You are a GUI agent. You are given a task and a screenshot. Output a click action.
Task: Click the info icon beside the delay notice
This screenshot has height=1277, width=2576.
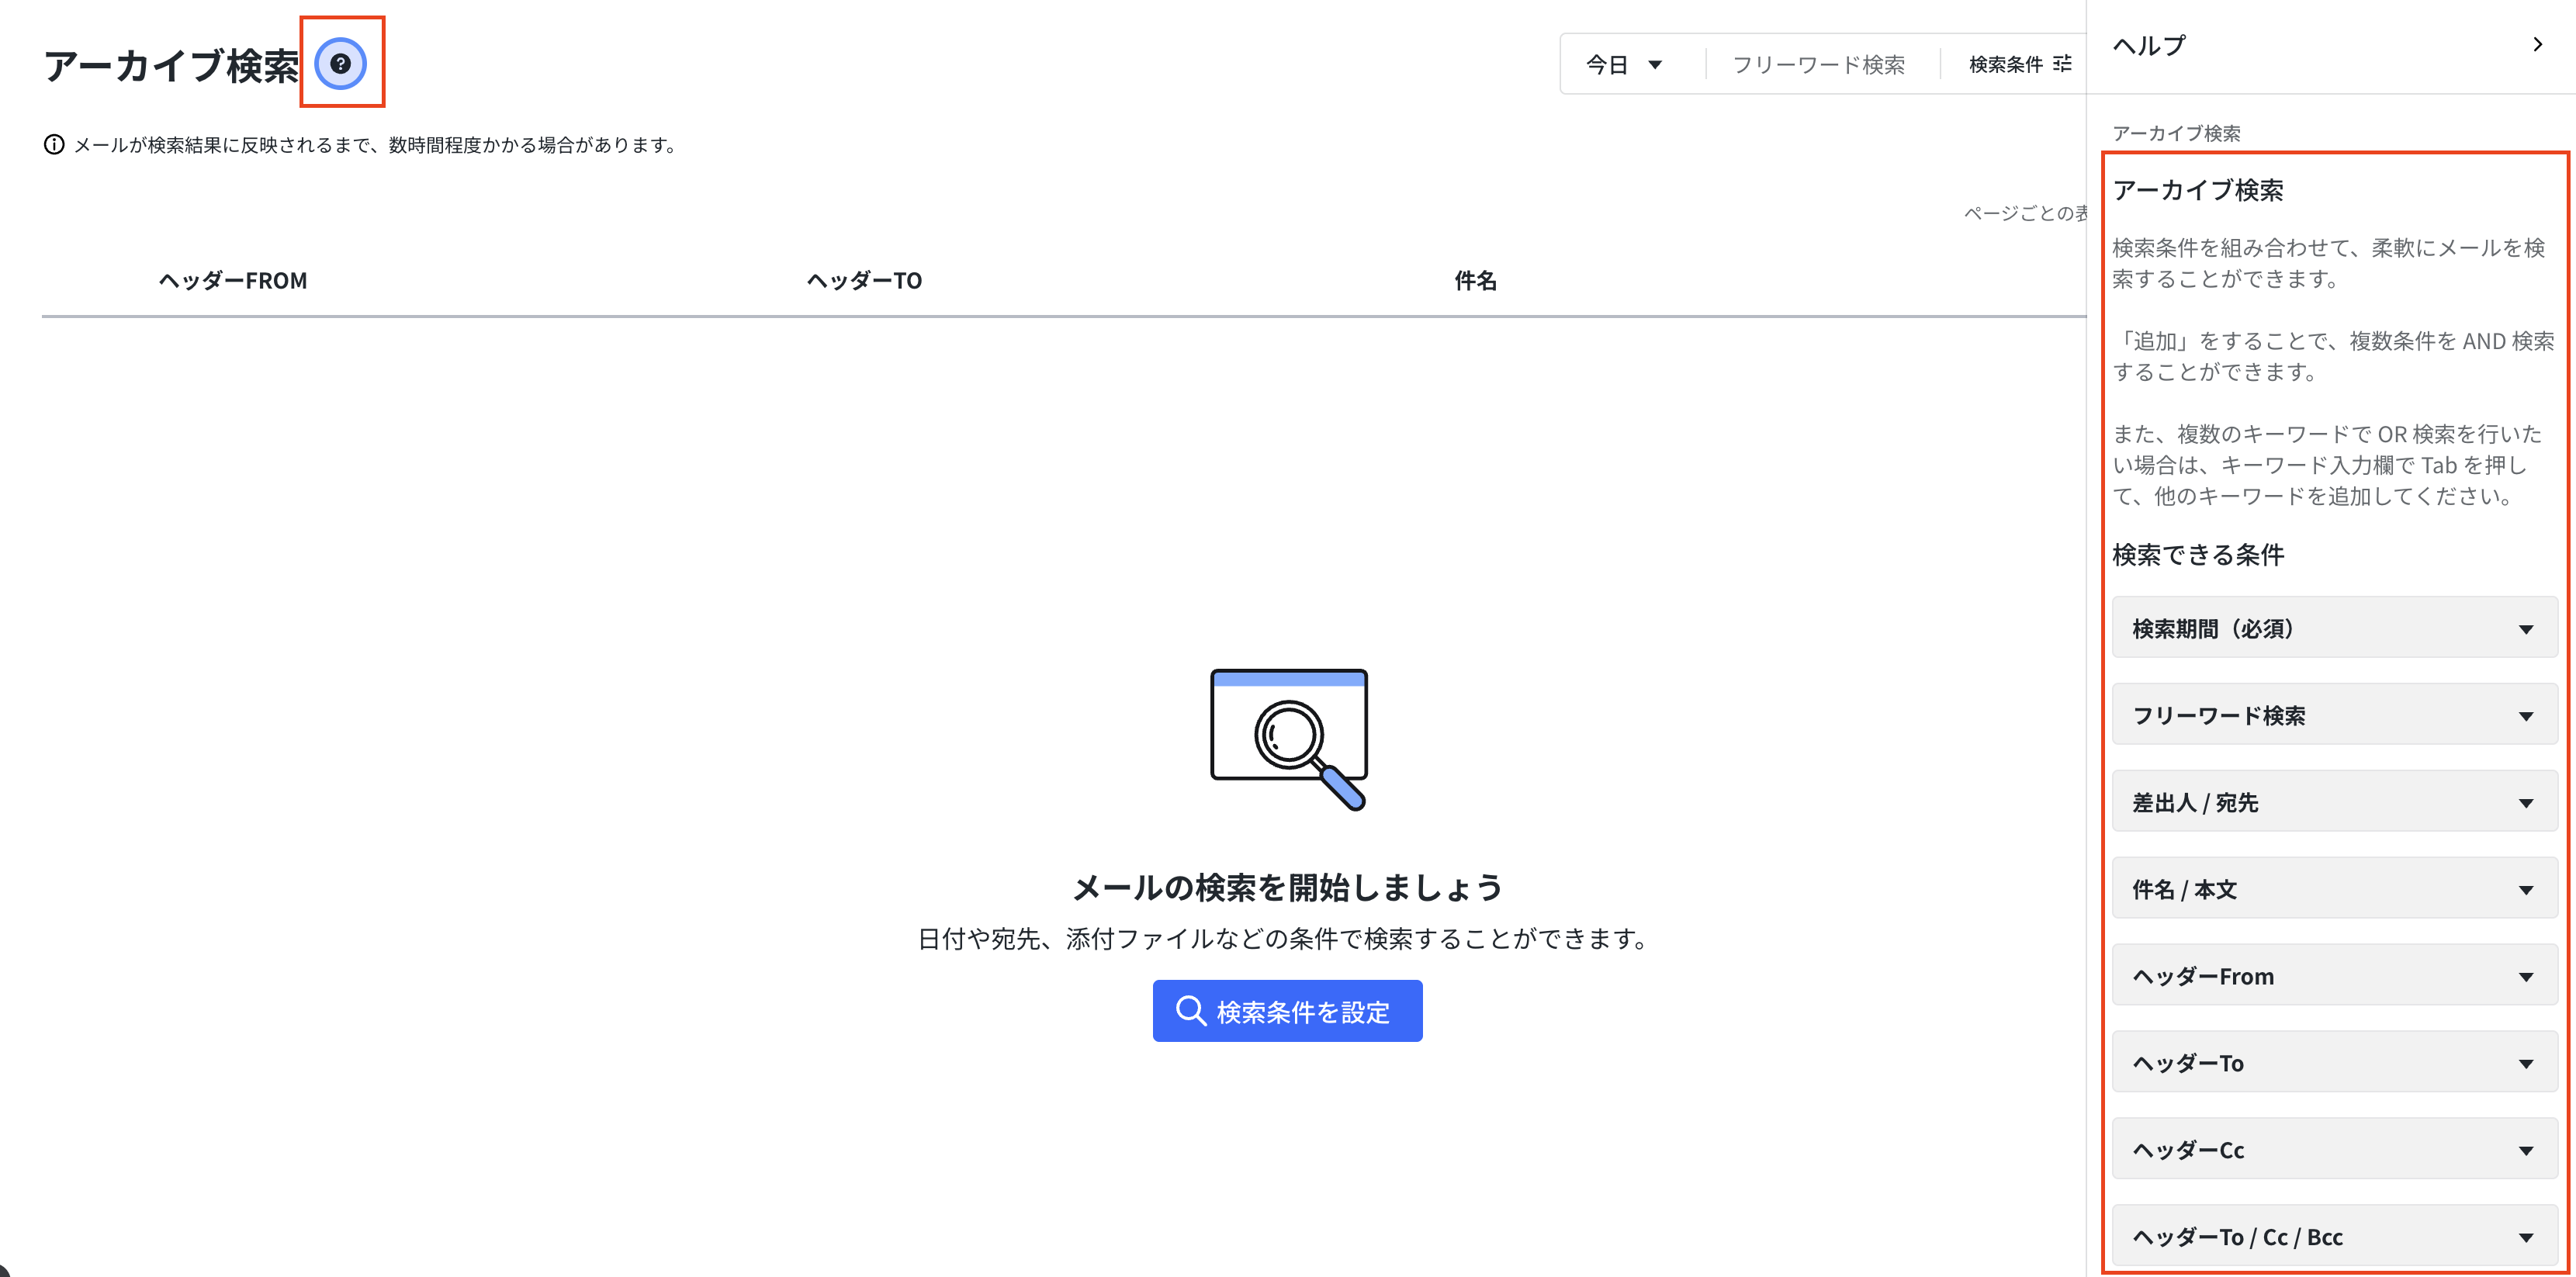(54, 145)
